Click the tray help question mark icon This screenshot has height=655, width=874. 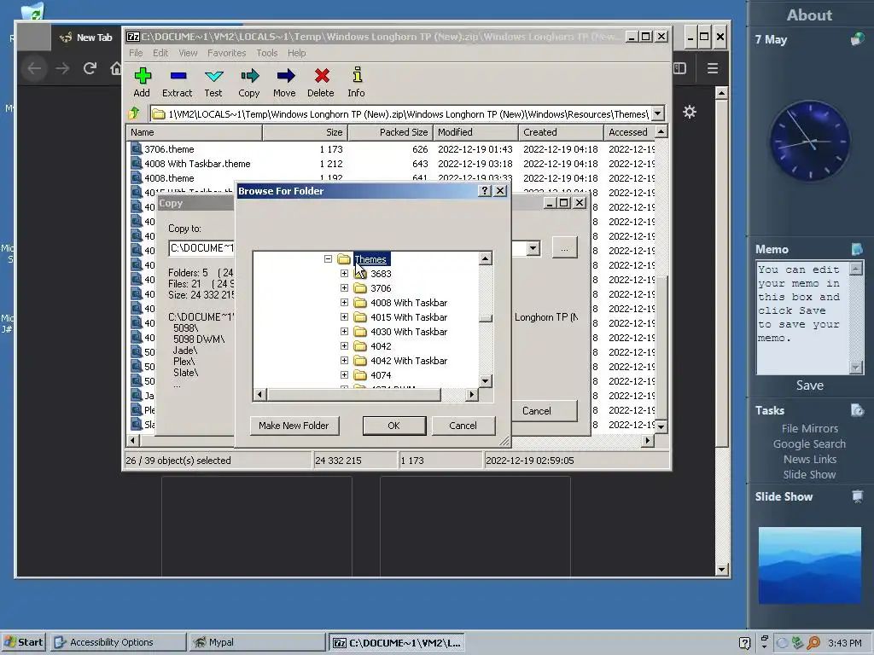(x=744, y=643)
